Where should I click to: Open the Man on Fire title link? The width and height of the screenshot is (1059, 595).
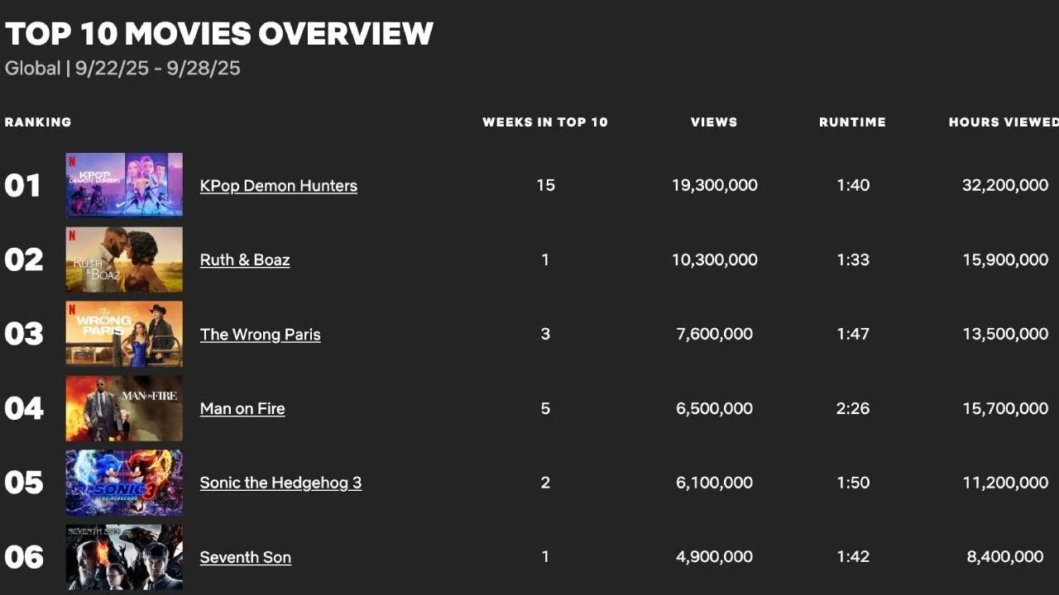click(242, 409)
